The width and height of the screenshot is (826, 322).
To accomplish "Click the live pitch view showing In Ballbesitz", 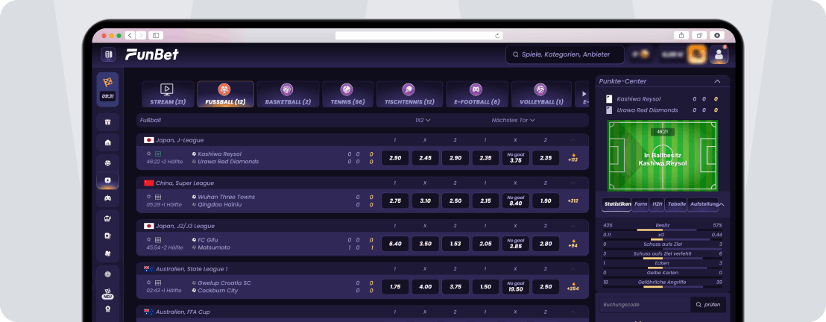I will point(663,156).
